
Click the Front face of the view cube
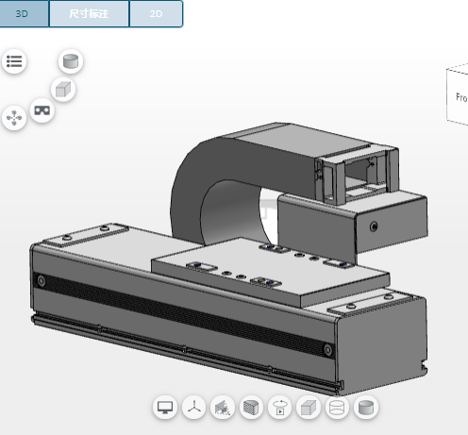pyautogui.click(x=458, y=97)
